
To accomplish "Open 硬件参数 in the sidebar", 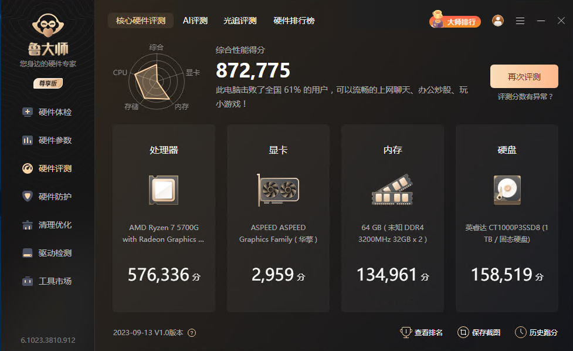I will [x=47, y=140].
